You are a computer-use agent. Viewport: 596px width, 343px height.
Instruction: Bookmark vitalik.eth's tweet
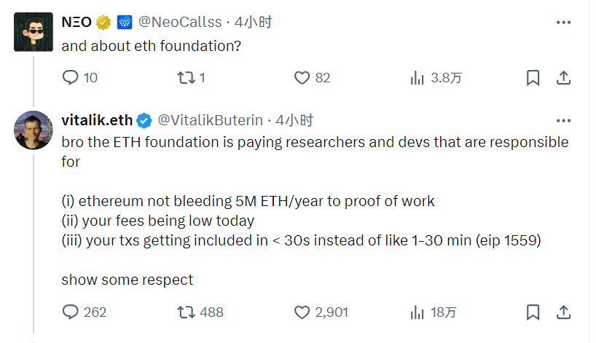tap(533, 312)
